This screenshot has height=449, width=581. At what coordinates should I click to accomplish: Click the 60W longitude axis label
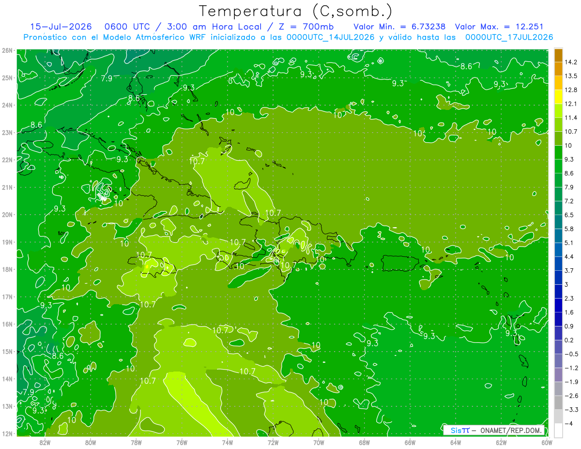[x=547, y=443]
